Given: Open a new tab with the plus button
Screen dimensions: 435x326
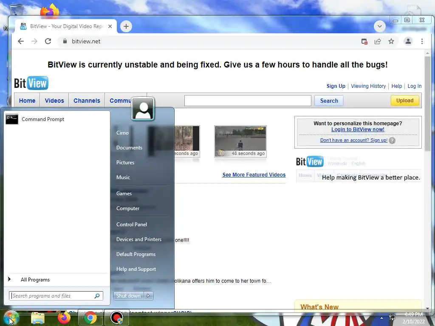Looking at the screenshot, I should (x=126, y=26).
